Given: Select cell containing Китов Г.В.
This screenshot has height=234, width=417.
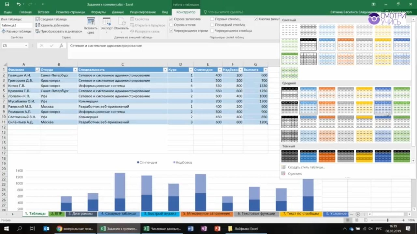Looking at the screenshot, I should [24, 86].
